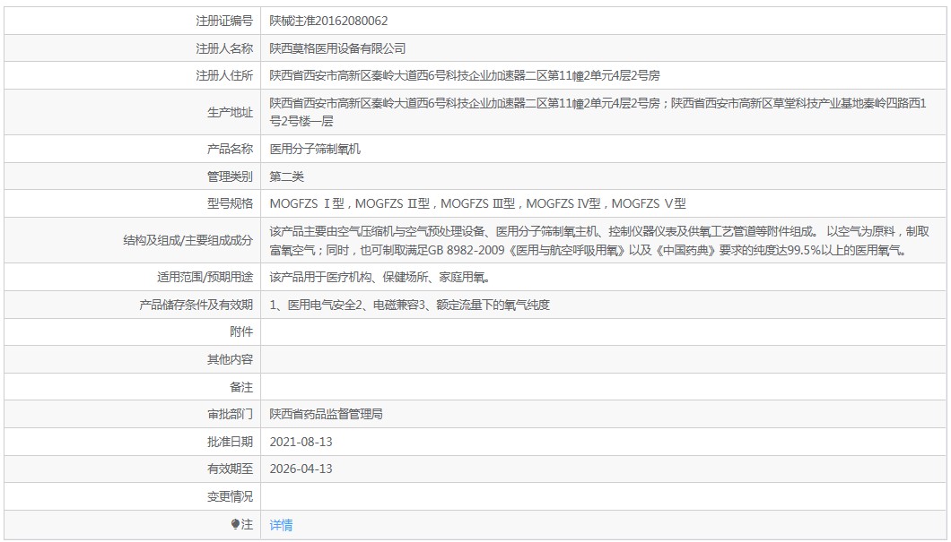
Task: Open the 详情 link
Action: 281,525
